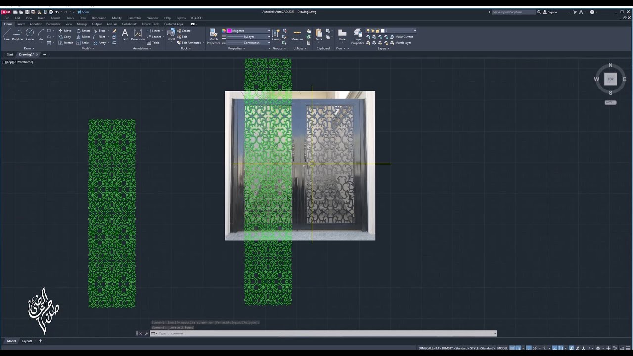Open the Format menu
Viewport: 633px width, 356px height.
(55, 18)
